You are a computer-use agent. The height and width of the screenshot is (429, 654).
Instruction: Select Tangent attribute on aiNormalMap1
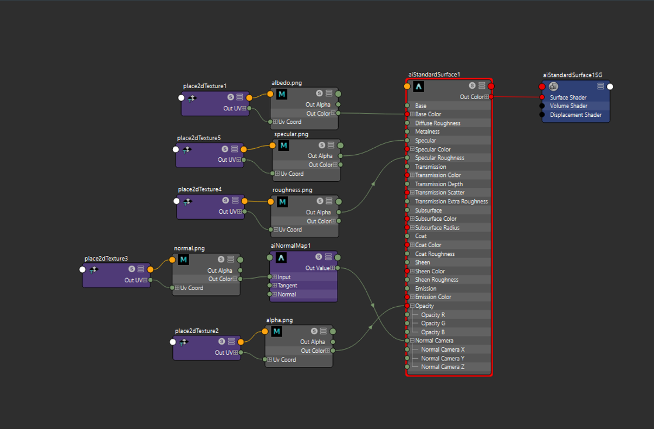(x=303, y=286)
